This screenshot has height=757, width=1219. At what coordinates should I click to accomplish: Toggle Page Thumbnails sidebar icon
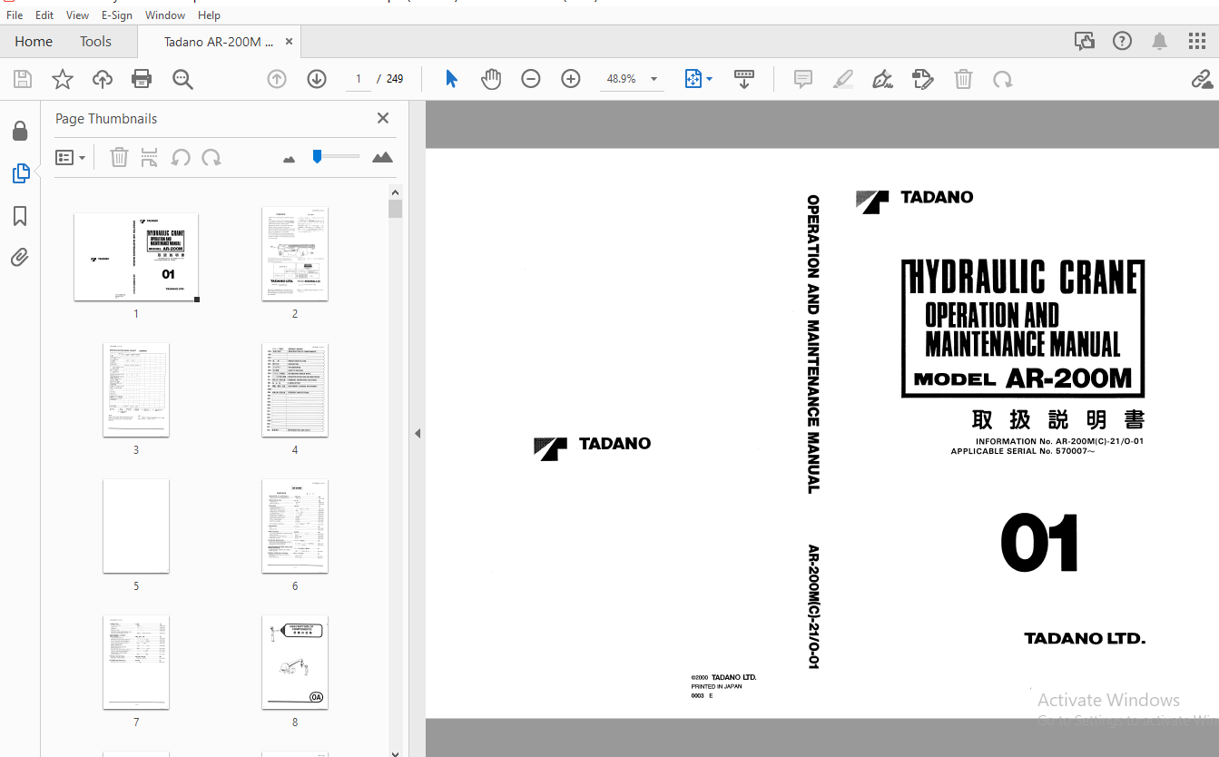click(x=20, y=173)
